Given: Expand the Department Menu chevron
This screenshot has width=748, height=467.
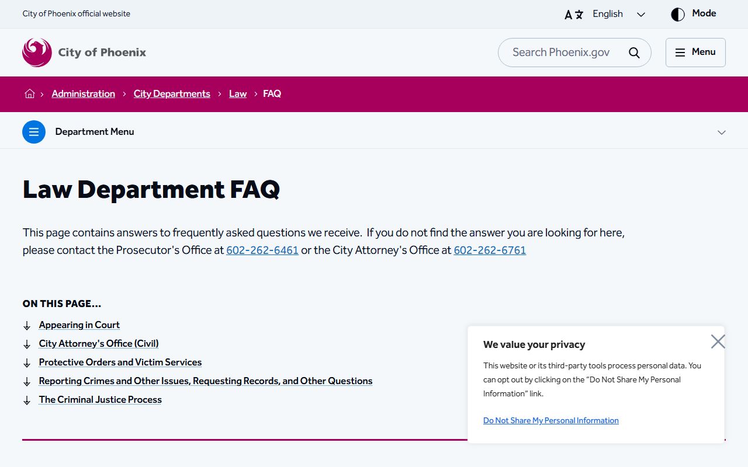Looking at the screenshot, I should [722, 133].
